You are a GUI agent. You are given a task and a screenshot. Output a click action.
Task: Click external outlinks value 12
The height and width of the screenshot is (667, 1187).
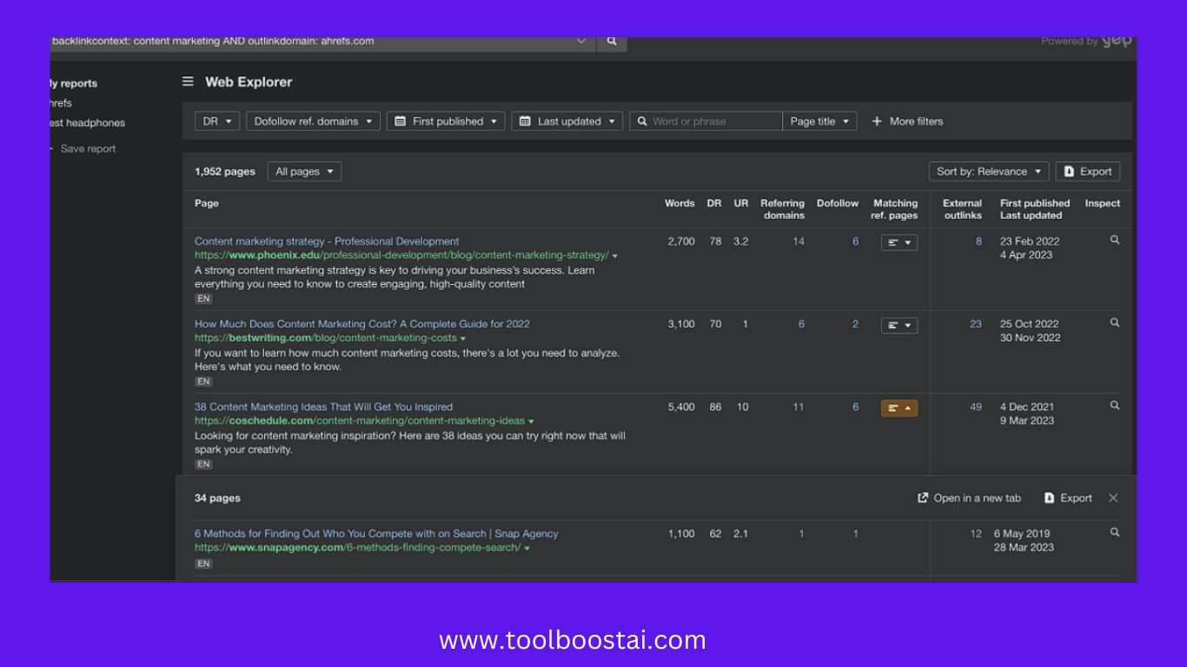click(x=976, y=534)
